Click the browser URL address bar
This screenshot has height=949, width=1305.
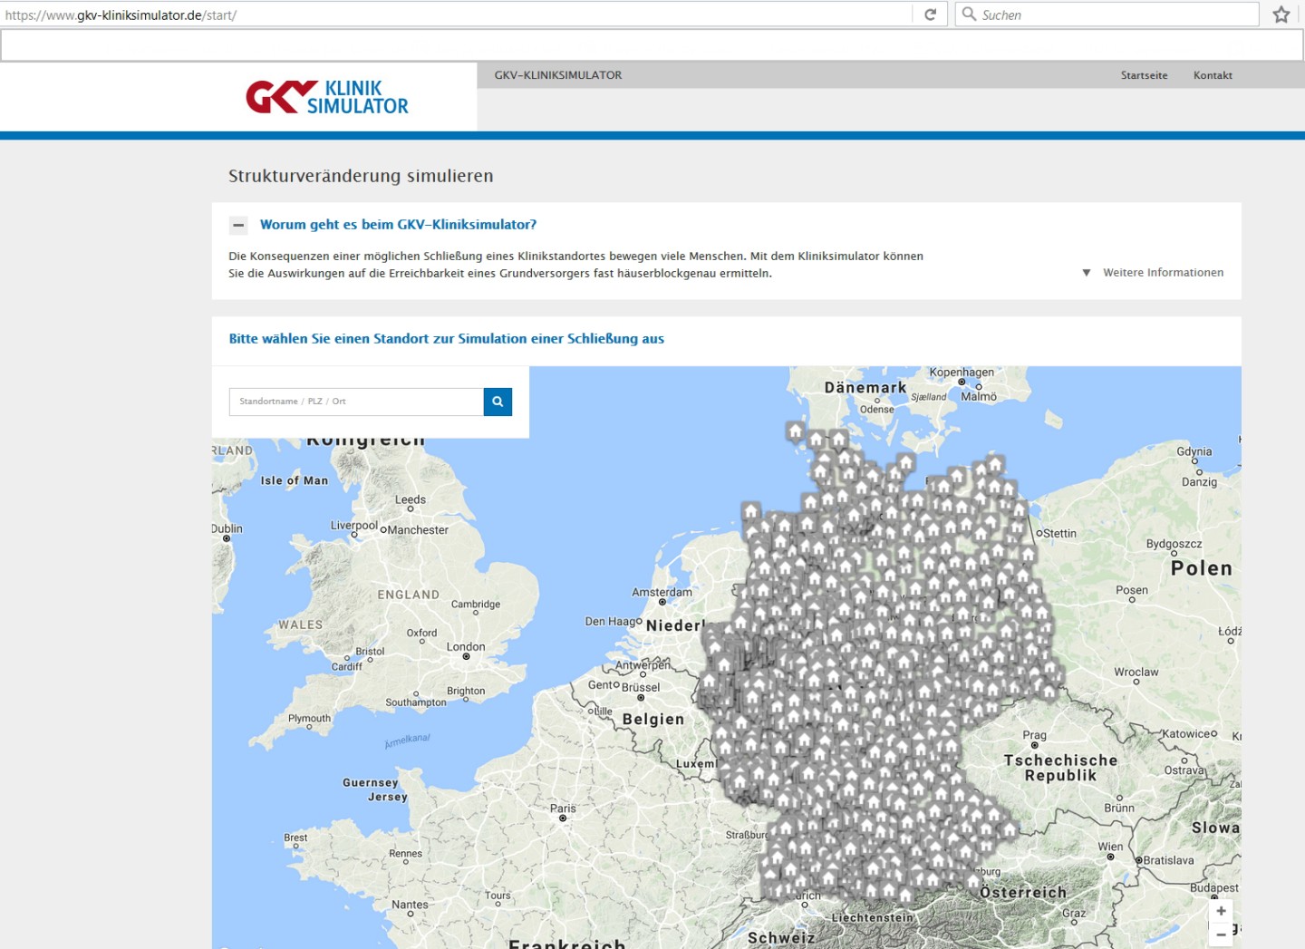458,15
